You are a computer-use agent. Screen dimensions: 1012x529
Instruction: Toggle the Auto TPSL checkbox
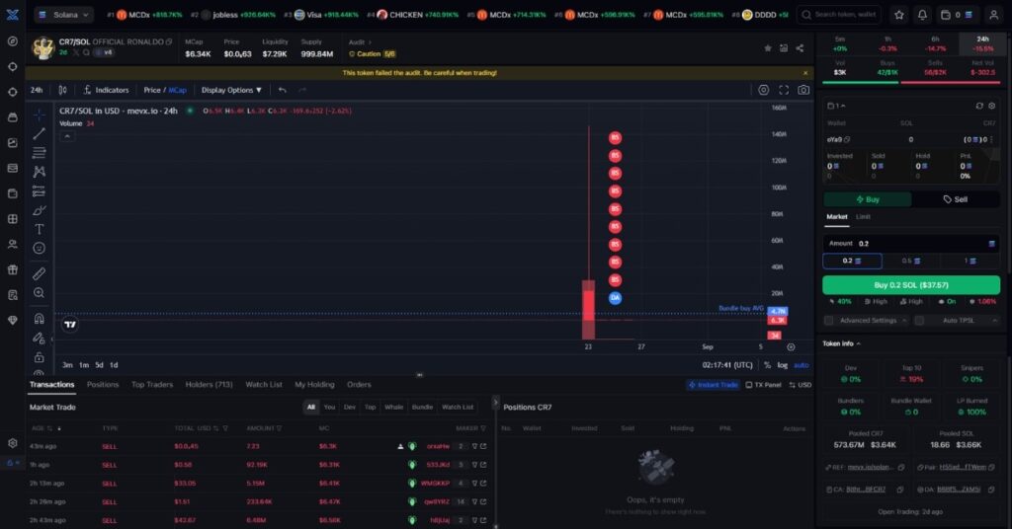[x=920, y=320]
